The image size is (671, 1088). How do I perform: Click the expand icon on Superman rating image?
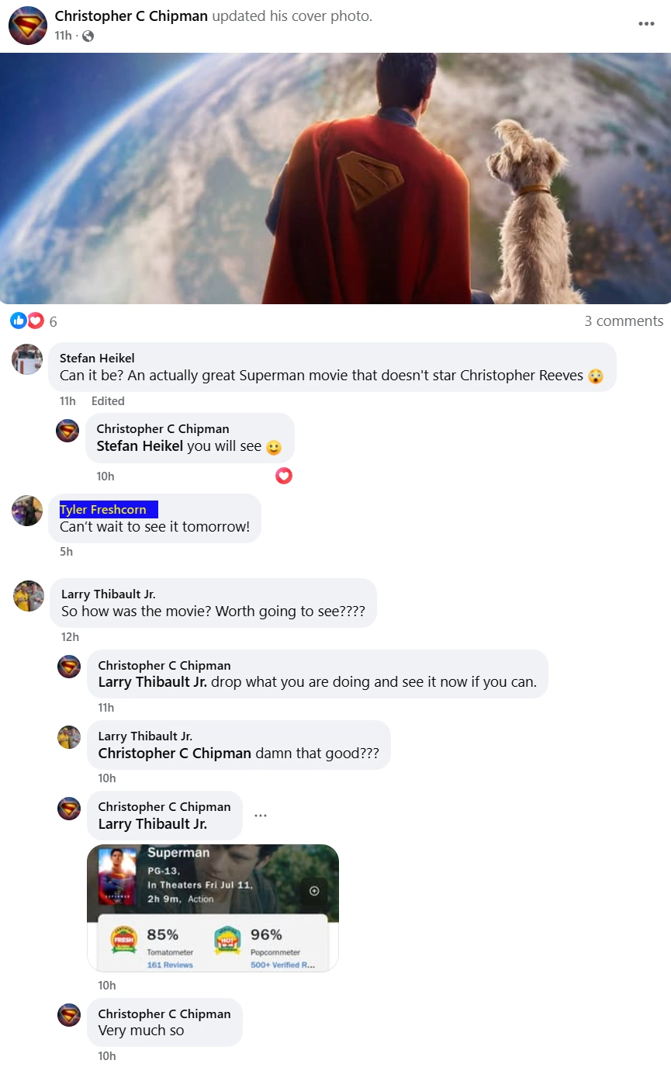[x=314, y=891]
